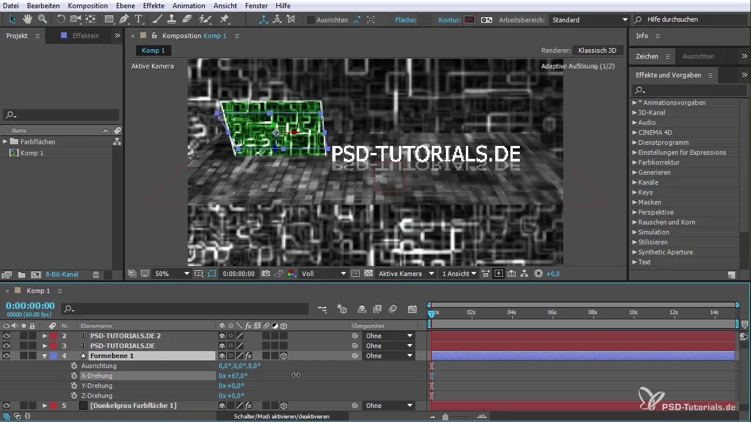Select the Selection arrow tool
Screen dimensions: 751x422
coord(13,19)
